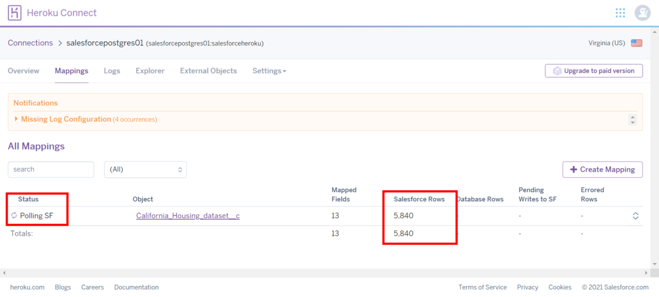Image resolution: width=659 pixels, height=297 pixels.
Task: Open heroku.com footer link
Action: click(x=27, y=287)
